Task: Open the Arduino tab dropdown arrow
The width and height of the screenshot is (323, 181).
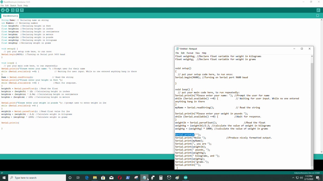Action: [x=317, y=16]
